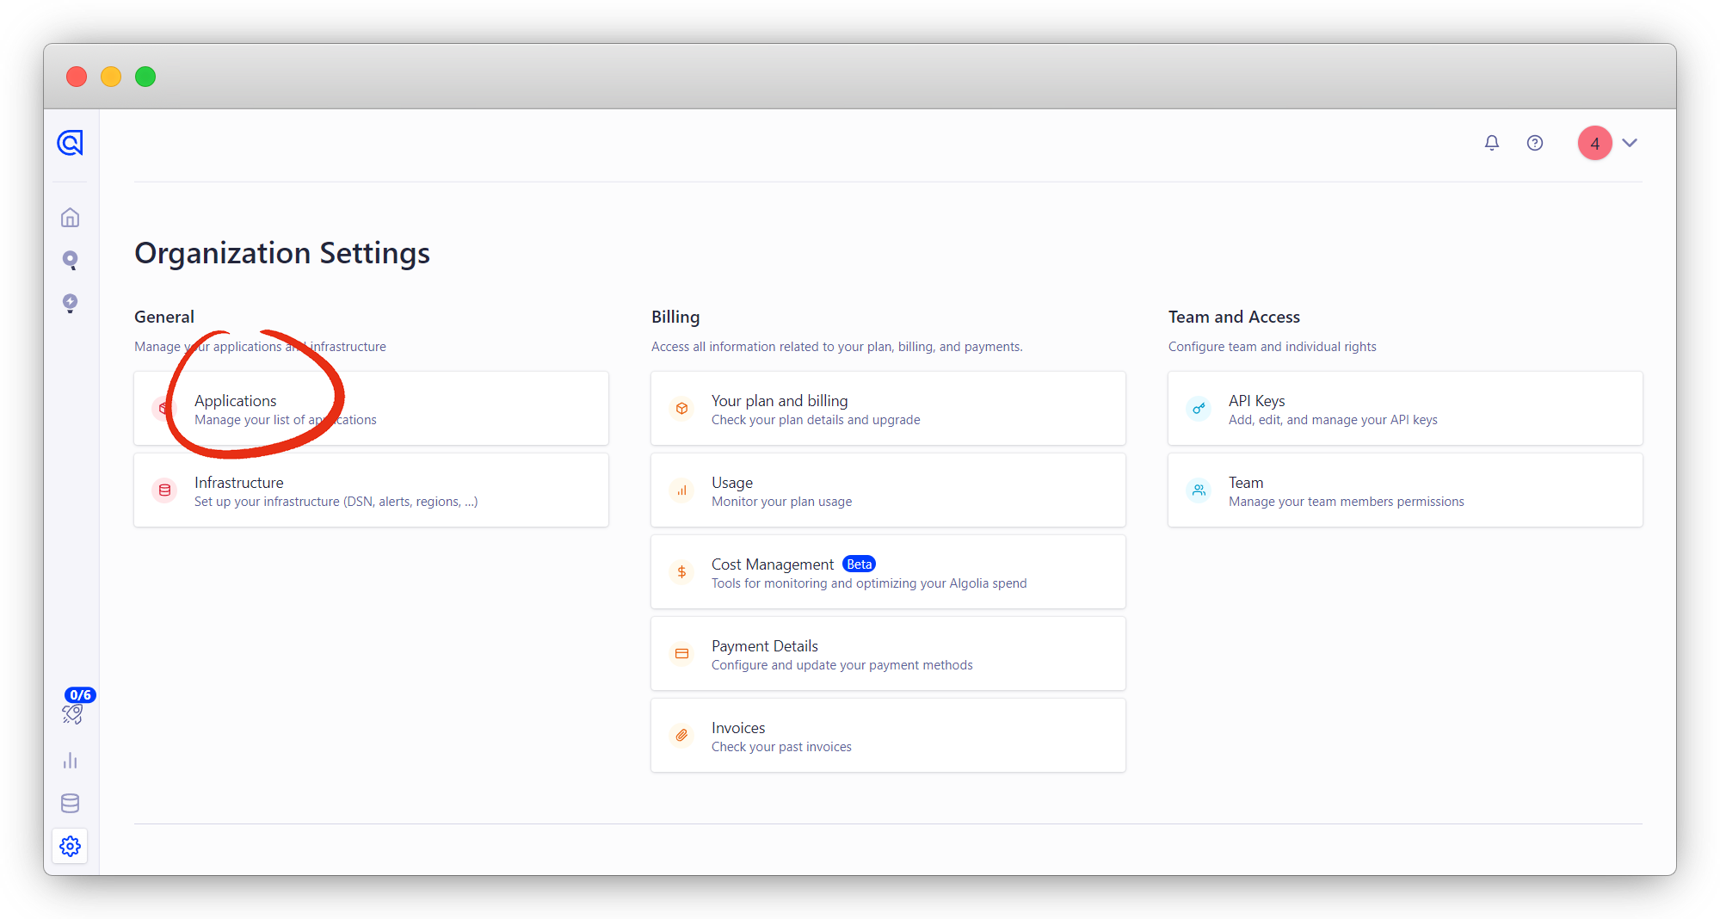This screenshot has width=1720, height=919.
Task: Click the Infrastructure setup card
Action: [x=371, y=490]
